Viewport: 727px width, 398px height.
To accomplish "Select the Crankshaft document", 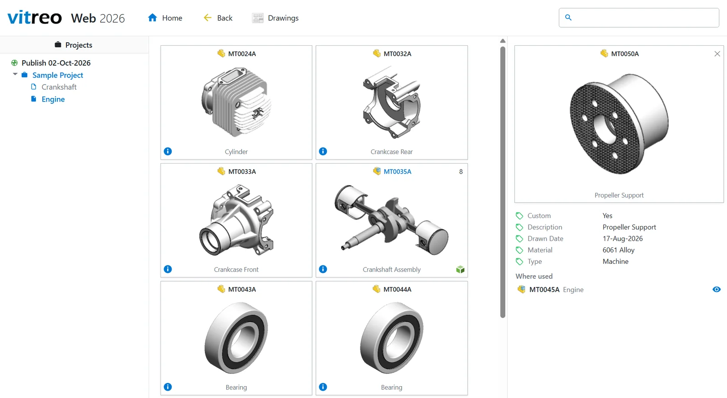I will pyautogui.click(x=59, y=87).
